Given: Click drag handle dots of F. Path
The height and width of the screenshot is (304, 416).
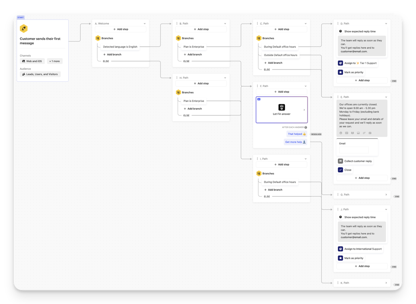Looking at the screenshot, I should 257,86.
